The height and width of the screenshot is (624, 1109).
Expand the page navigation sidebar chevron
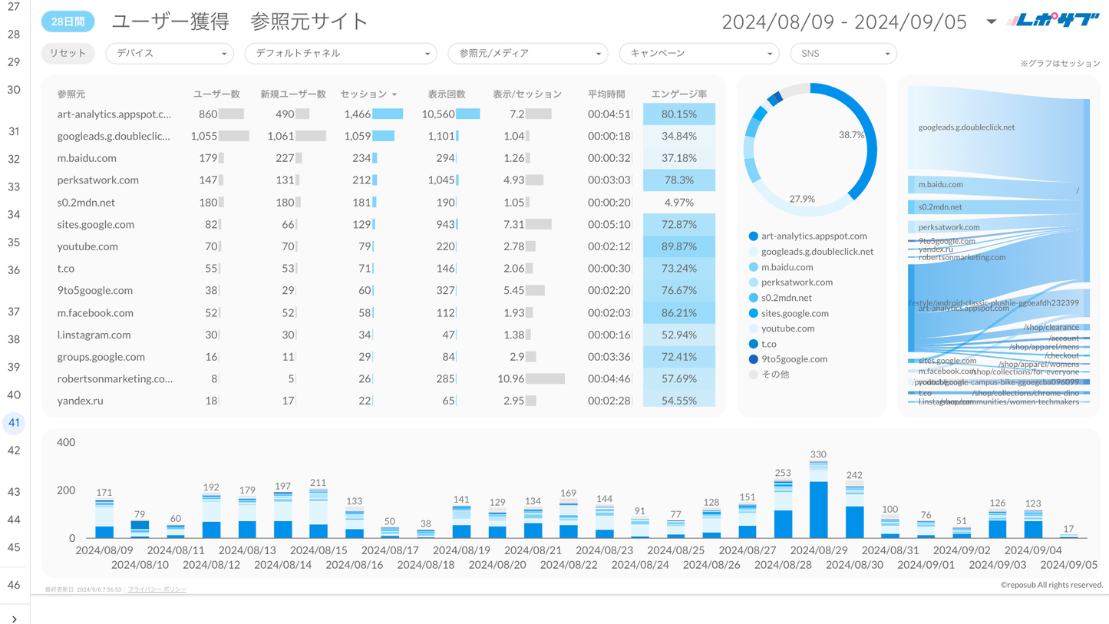click(x=15, y=617)
